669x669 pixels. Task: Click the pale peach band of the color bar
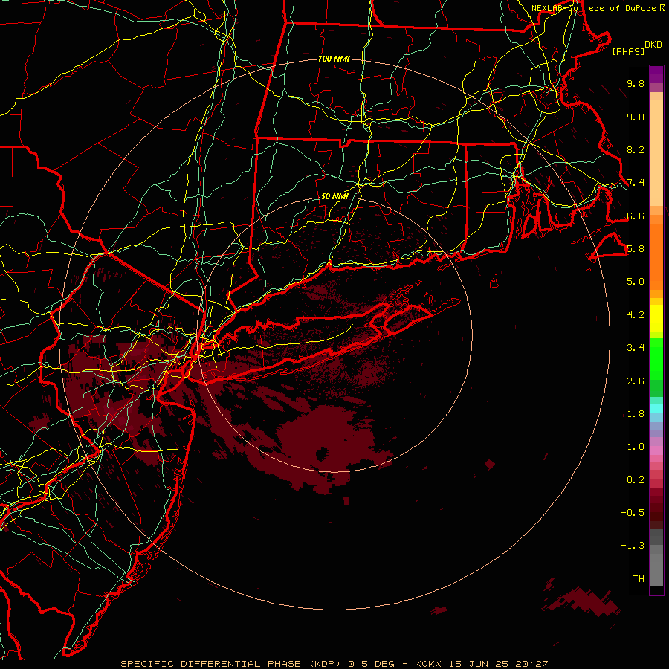click(656, 152)
